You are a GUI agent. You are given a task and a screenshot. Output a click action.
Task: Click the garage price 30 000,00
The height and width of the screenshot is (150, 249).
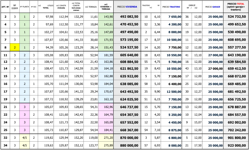[x=212, y=123]
